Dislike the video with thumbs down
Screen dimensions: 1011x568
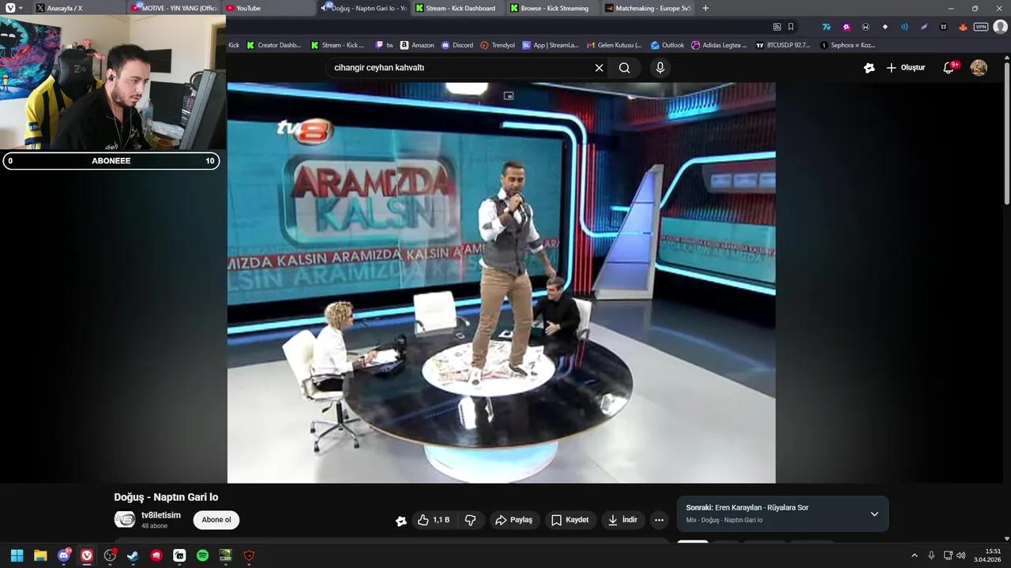pos(471,520)
